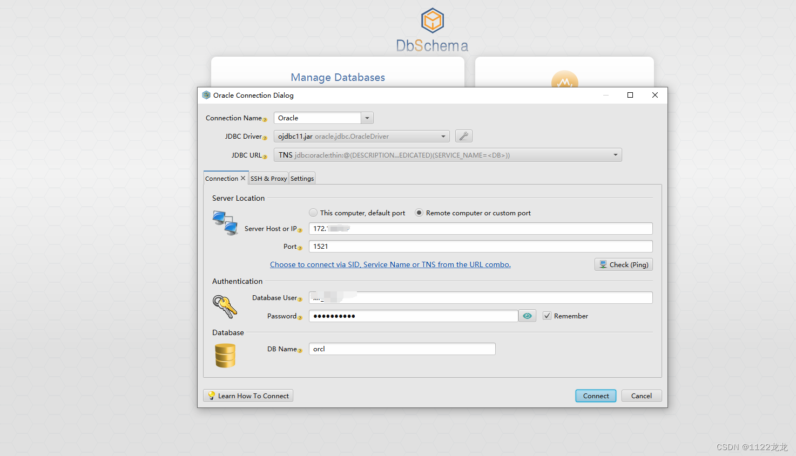Reveal password with the eye icon

(x=527, y=316)
